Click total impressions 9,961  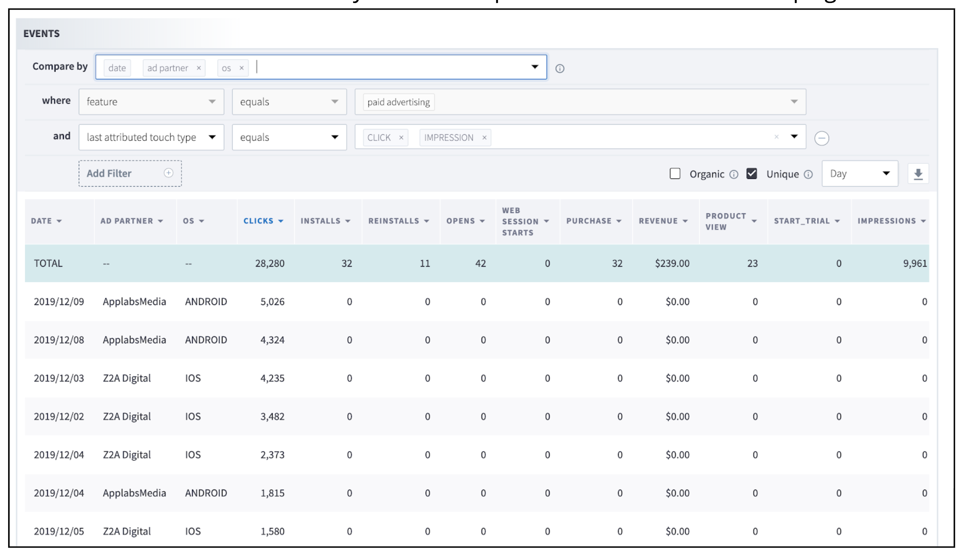915,263
